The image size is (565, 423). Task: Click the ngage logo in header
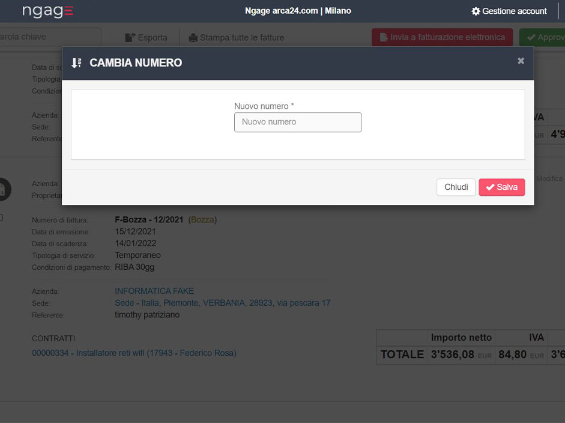coord(48,11)
